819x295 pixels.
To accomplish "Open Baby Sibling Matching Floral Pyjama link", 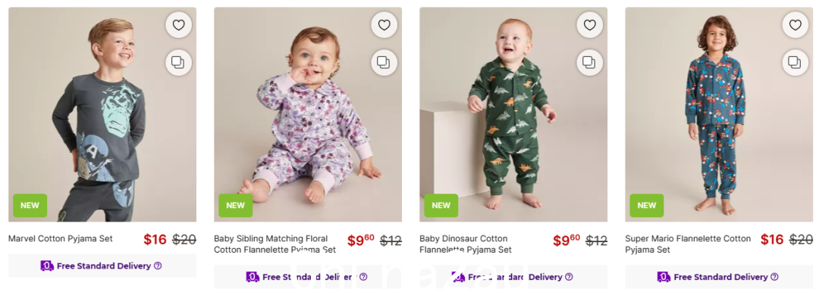I will (x=275, y=244).
